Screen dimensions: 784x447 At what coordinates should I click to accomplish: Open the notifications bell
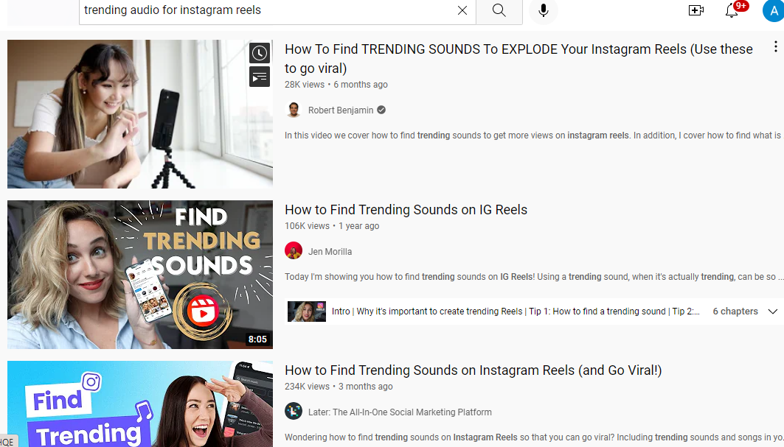(732, 11)
